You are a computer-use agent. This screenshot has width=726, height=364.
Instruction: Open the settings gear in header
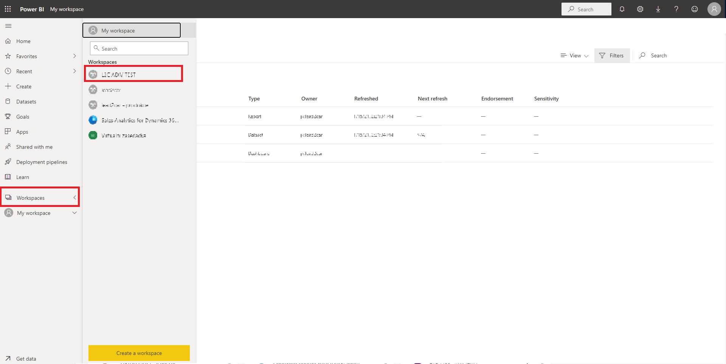(640, 9)
